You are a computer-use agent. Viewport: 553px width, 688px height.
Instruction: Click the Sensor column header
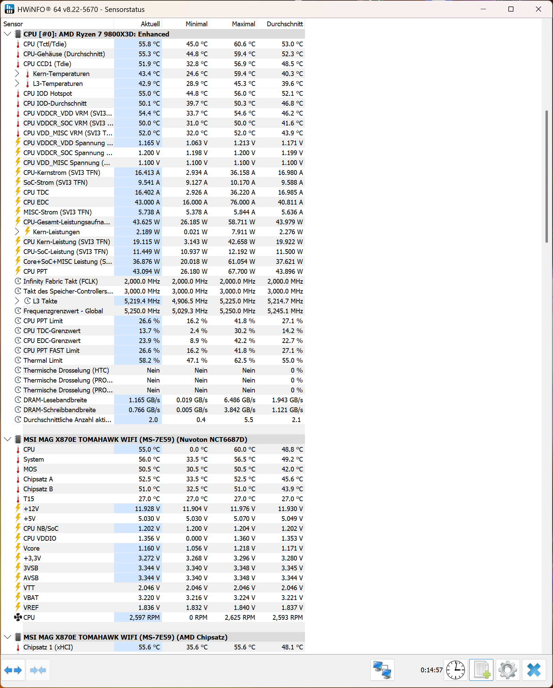tap(57, 24)
